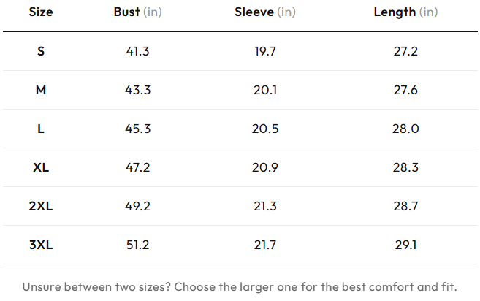Click the Size column header
480x301 pixels.
(41, 12)
